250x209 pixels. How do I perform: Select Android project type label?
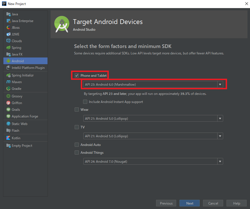click(x=18, y=61)
